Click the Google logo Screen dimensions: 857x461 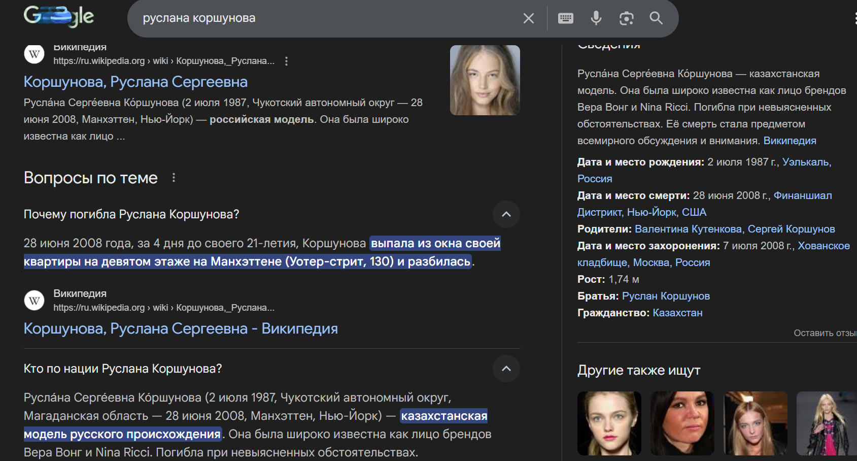coord(59,16)
